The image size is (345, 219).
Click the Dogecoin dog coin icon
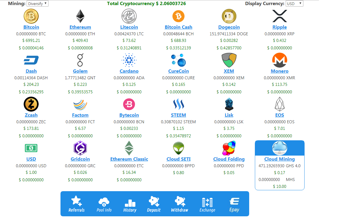[x=229, y=16]
